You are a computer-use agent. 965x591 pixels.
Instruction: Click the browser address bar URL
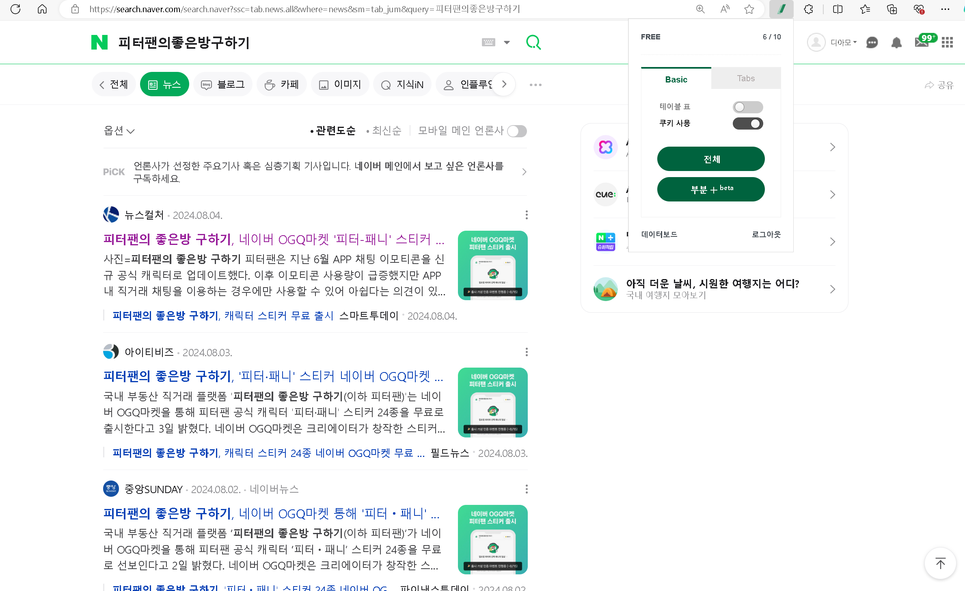click(304, 9)
